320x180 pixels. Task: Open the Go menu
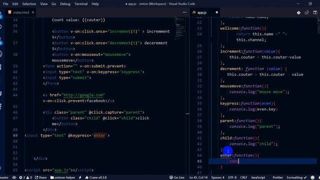(x=53, y=4)
